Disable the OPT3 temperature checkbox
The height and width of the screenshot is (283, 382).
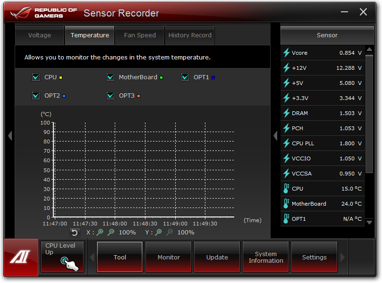click(110, 96)
